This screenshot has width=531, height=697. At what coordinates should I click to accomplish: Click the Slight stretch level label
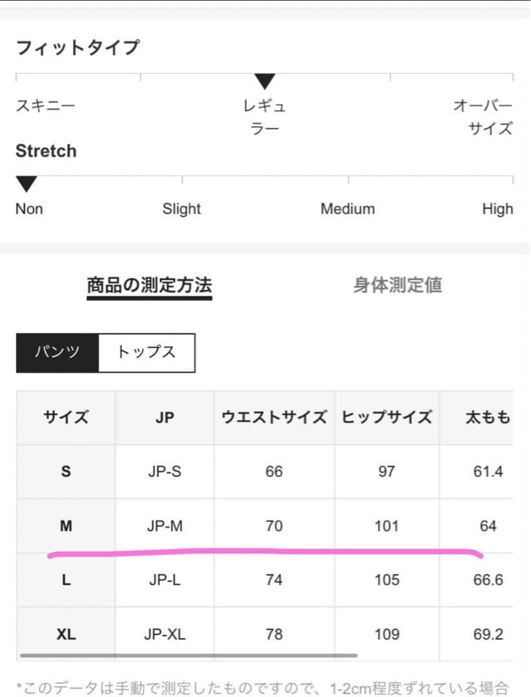181,209
